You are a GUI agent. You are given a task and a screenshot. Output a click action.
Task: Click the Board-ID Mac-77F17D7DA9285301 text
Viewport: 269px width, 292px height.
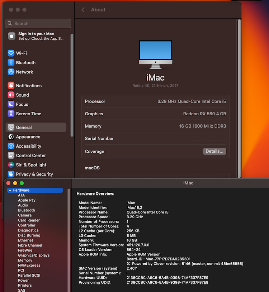[x=159, y=259]
